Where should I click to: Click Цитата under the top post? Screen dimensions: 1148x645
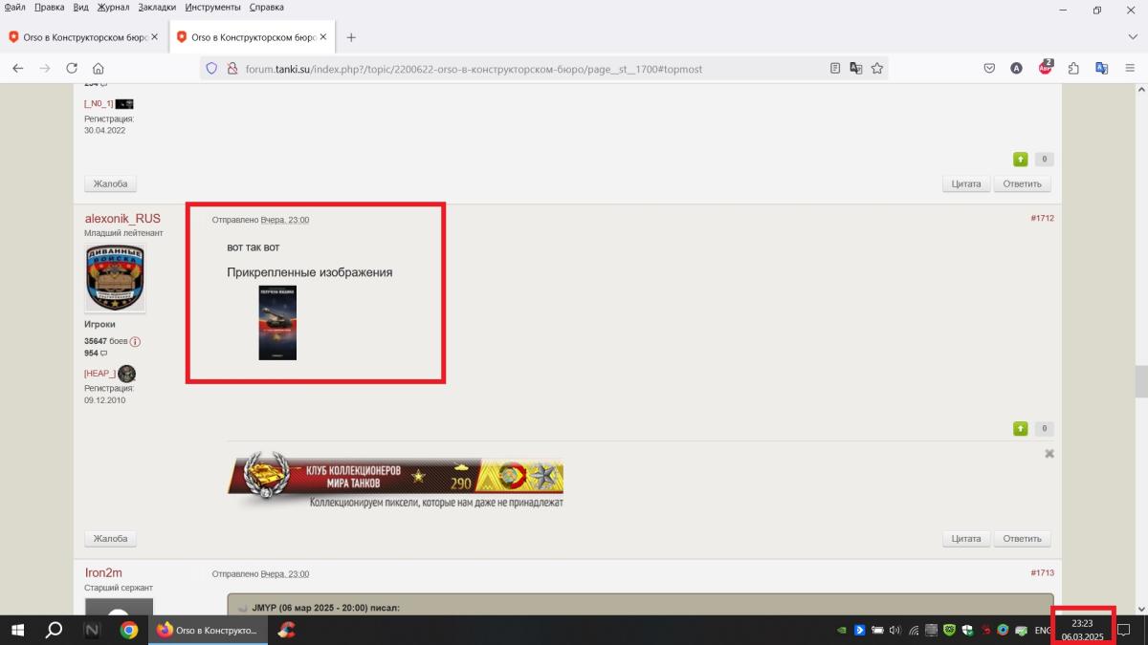(x=966, y=183)
